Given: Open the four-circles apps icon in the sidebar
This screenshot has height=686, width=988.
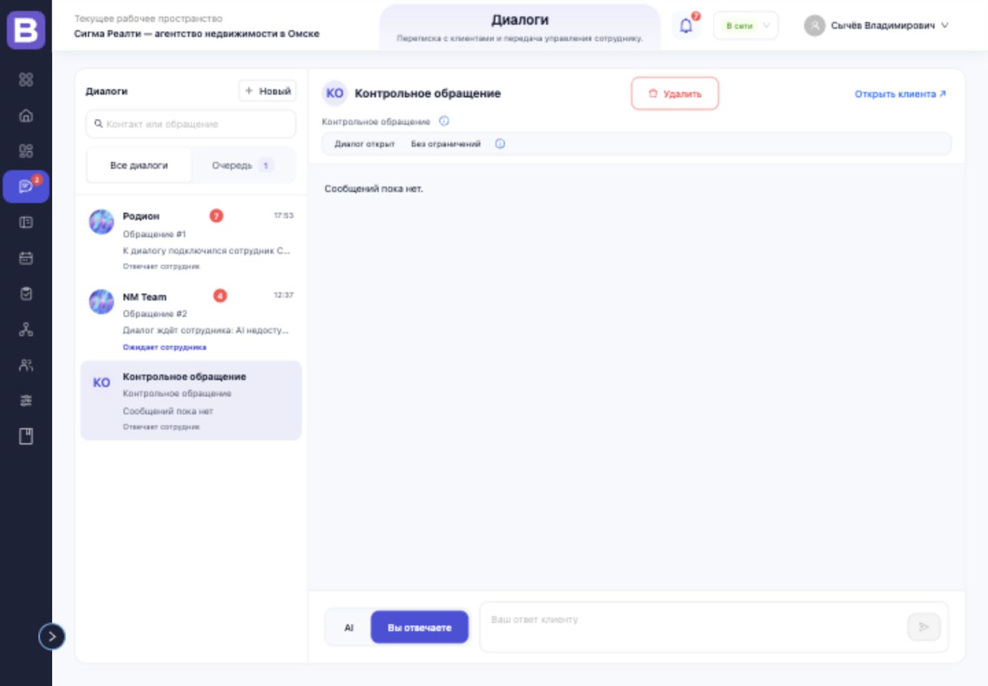Looking at the screenshot, I should [26, 80].
